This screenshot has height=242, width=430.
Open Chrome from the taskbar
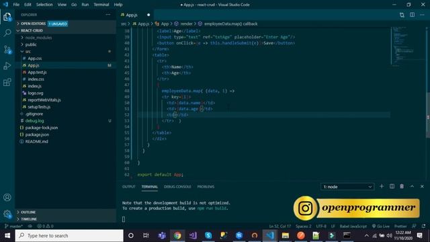click(x=177, y=235)
